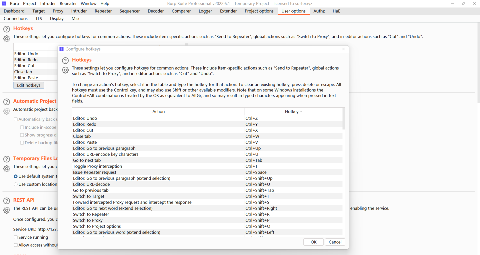This screenshot has width=480, height=255.
Task: Open the Project menu
Action: point(29,3)
